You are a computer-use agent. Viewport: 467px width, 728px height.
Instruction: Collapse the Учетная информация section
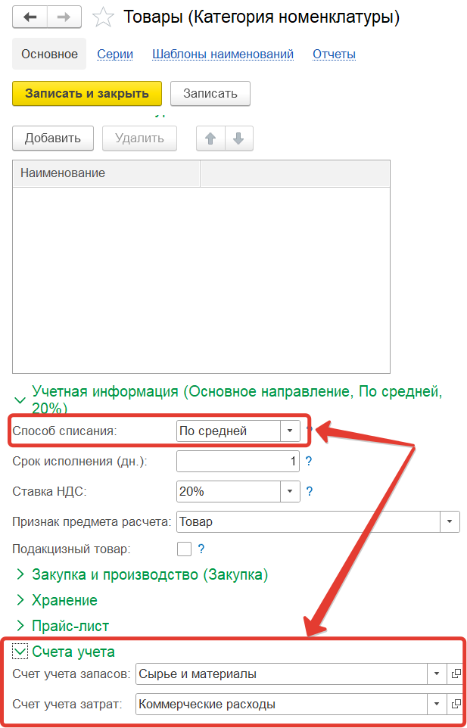point(20,400)
